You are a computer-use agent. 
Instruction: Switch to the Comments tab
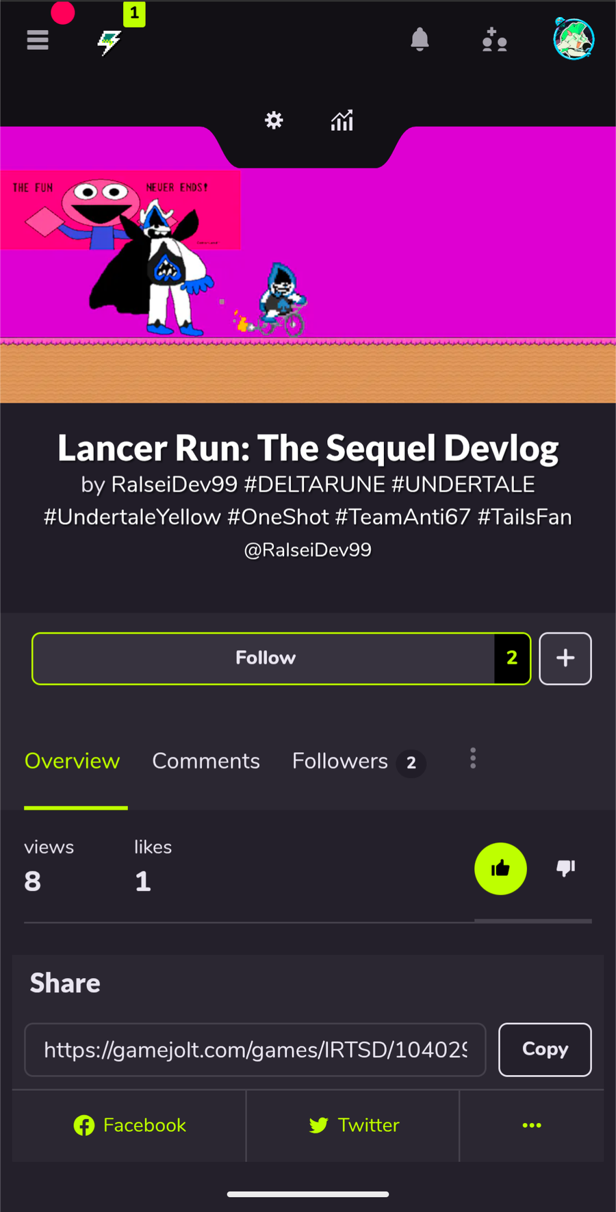coord(206,761)
